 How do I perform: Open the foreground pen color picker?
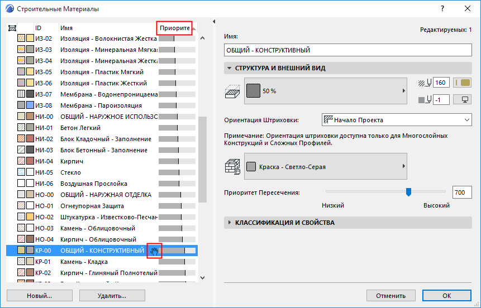pyautogui.click(x=463, y=83)
